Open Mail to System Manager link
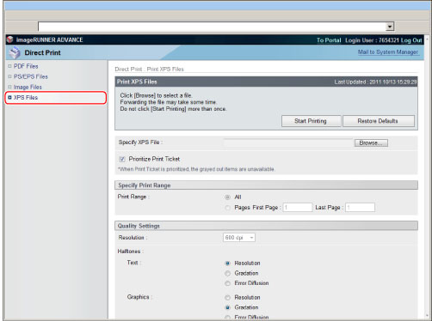The image size is (432, 321). tap(388, 52)
